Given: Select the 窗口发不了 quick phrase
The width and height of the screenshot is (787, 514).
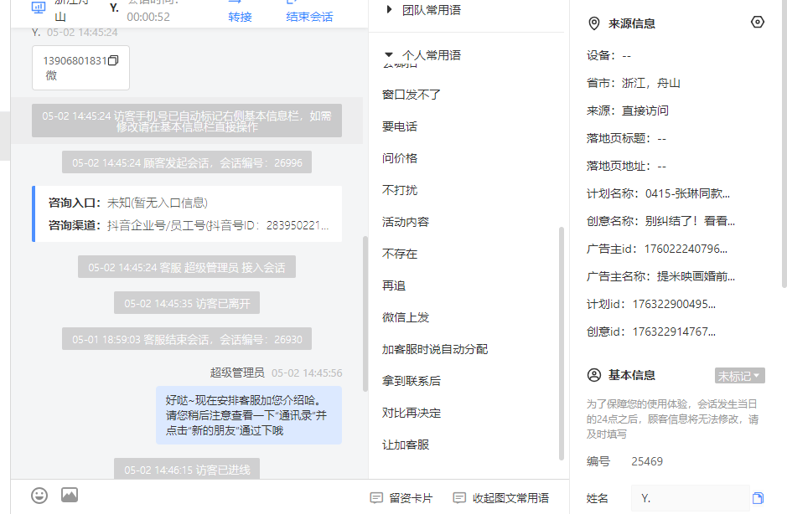Looking at the screenshot, I should pos(411,95).
